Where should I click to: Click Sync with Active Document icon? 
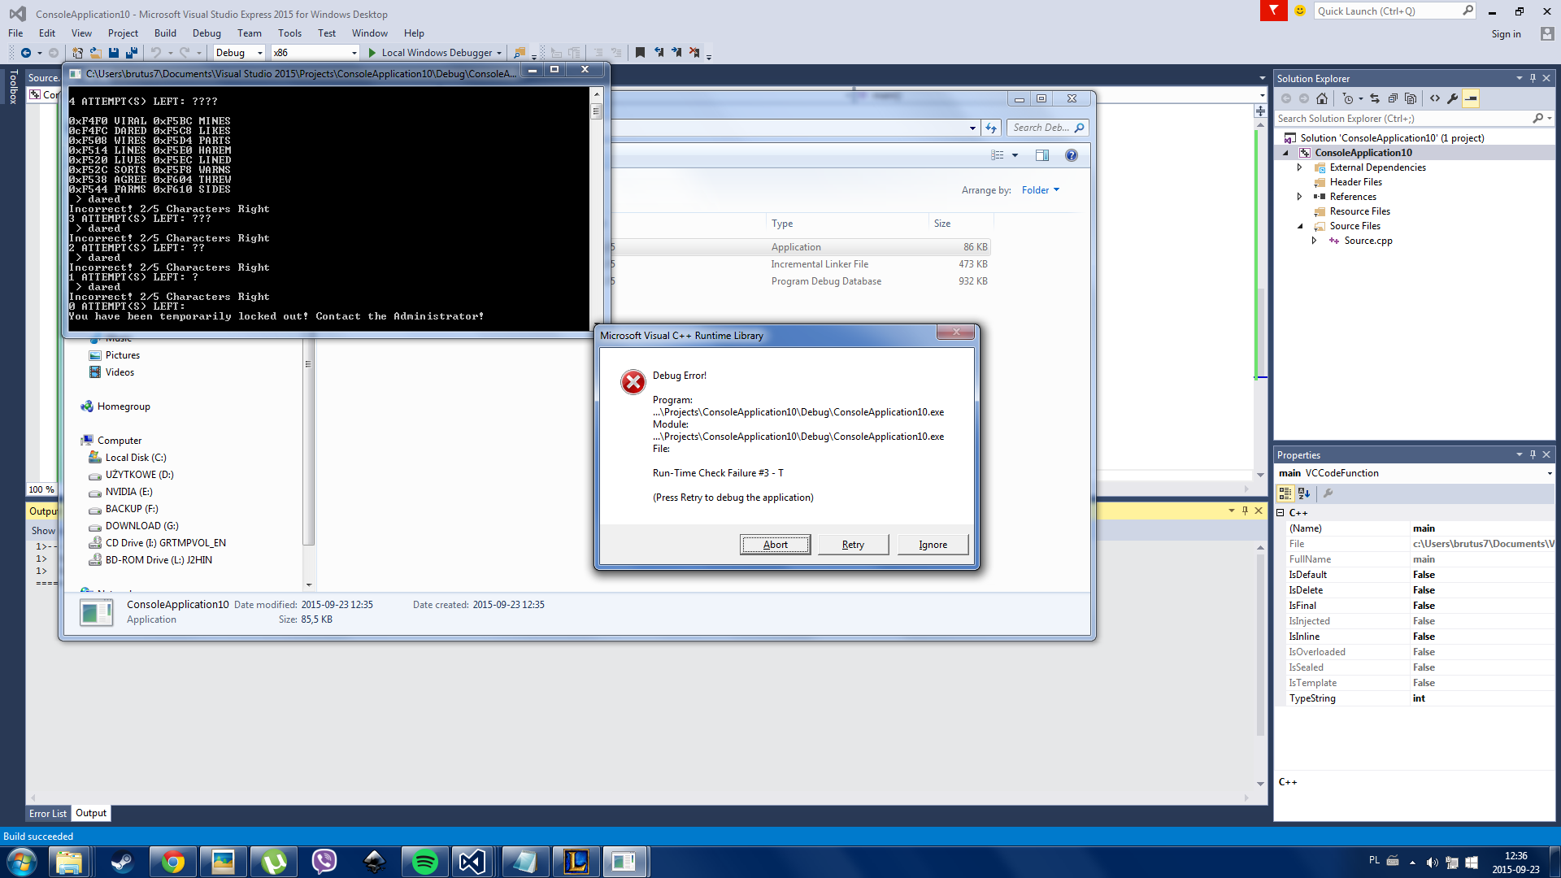[x=1375, y=98]
